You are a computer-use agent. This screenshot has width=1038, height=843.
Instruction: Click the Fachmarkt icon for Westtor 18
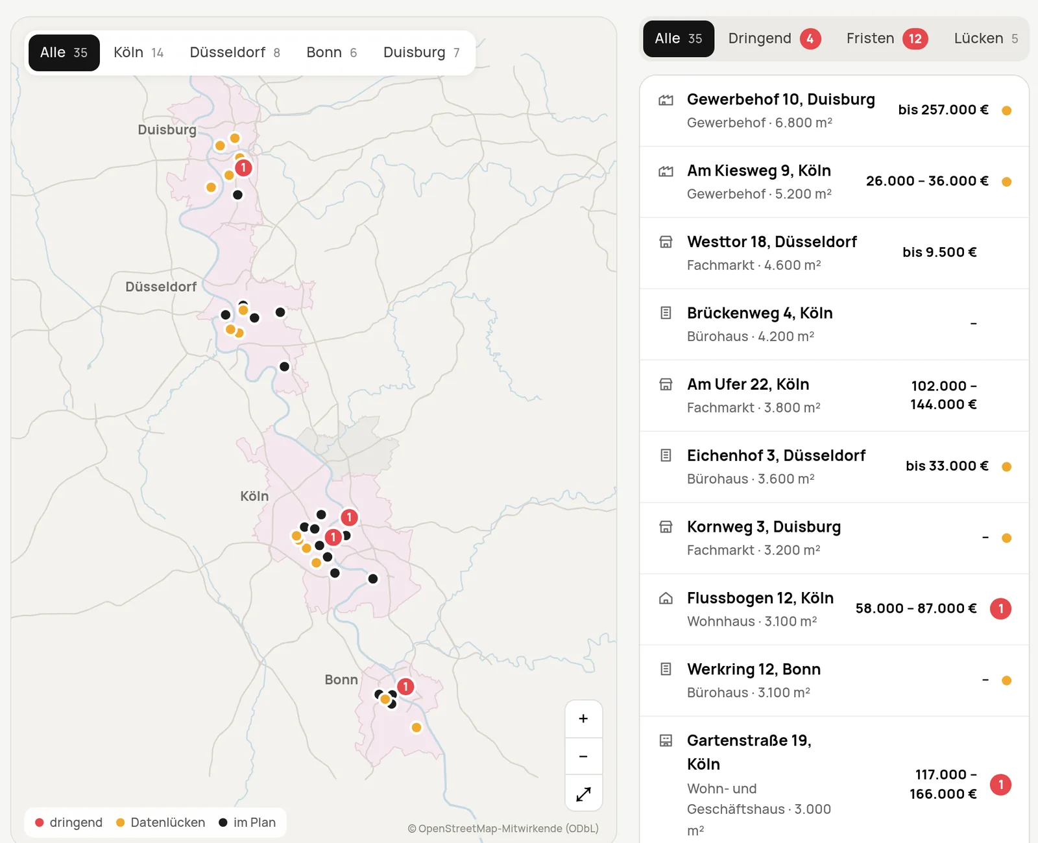pyautogui.click(x=666, y=242)
